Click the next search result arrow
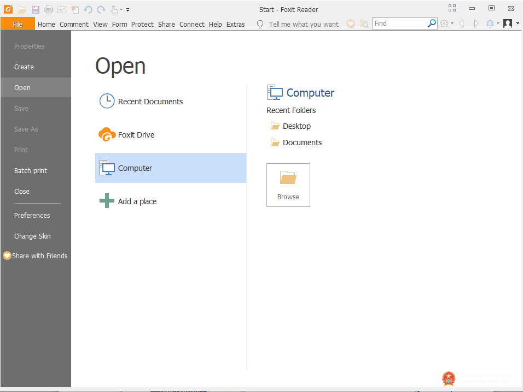 pos(476,23)
